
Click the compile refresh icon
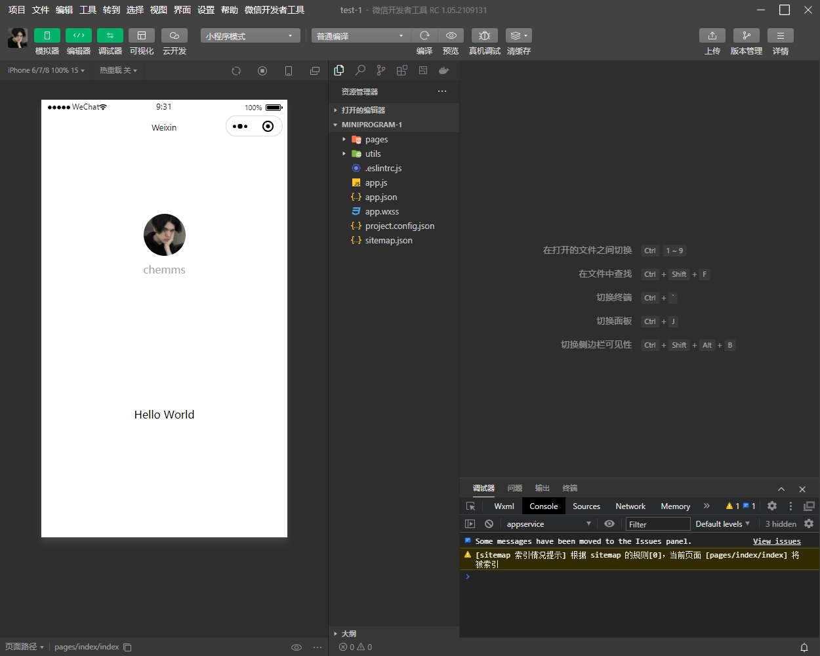pos(424,35)
